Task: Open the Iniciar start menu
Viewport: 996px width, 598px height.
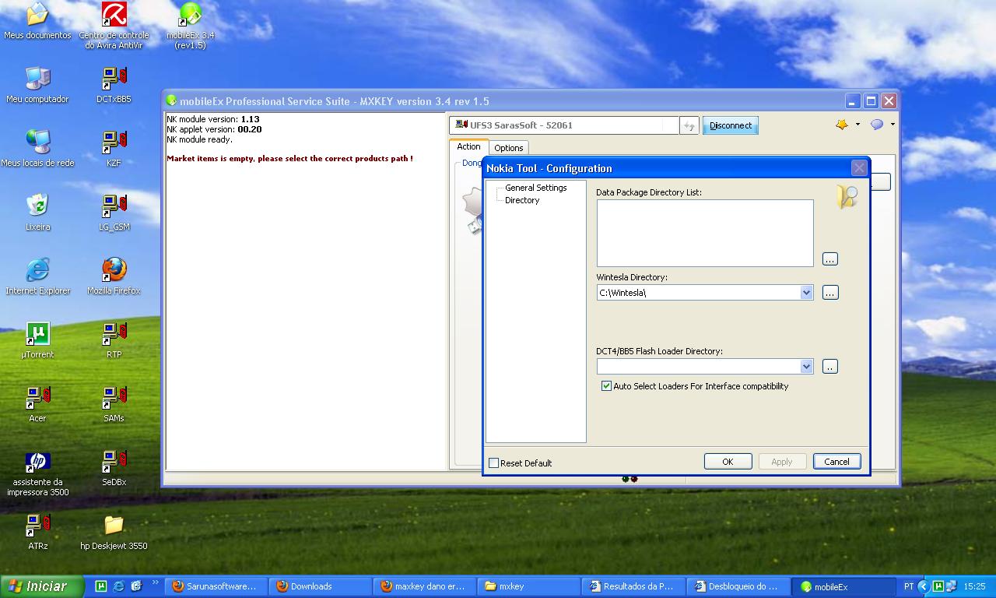Action: [x=43, y=586]
